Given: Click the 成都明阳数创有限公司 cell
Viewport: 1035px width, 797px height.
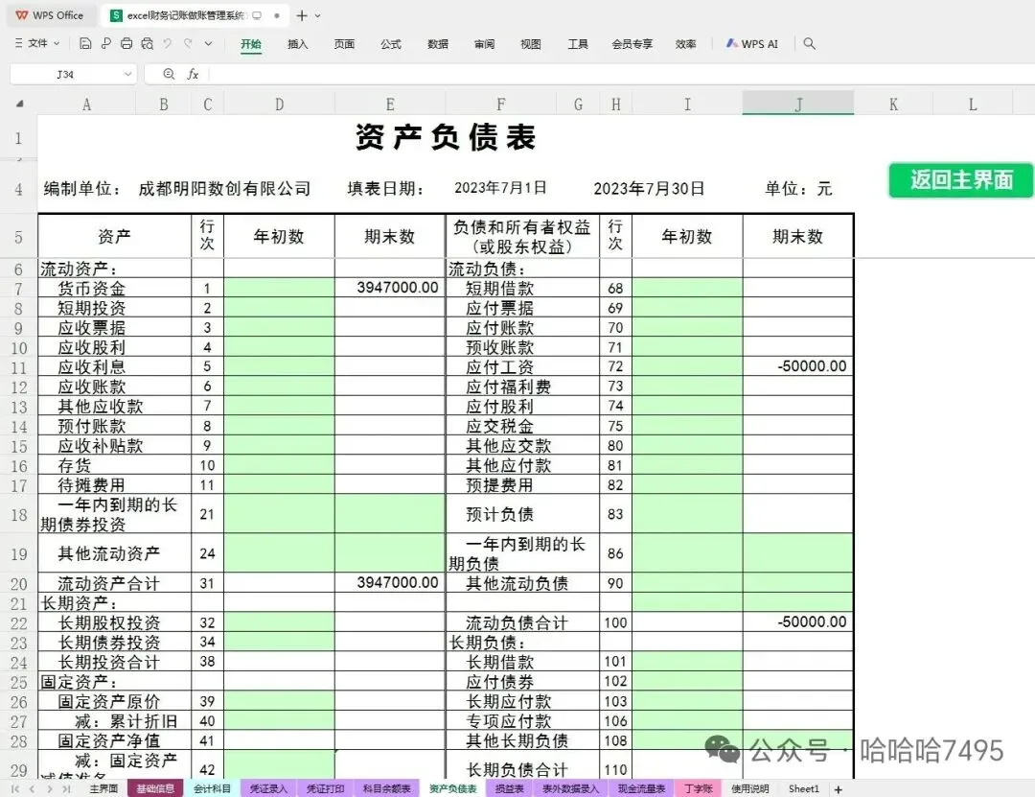Looking at the screenshot, I should point(224,188).
